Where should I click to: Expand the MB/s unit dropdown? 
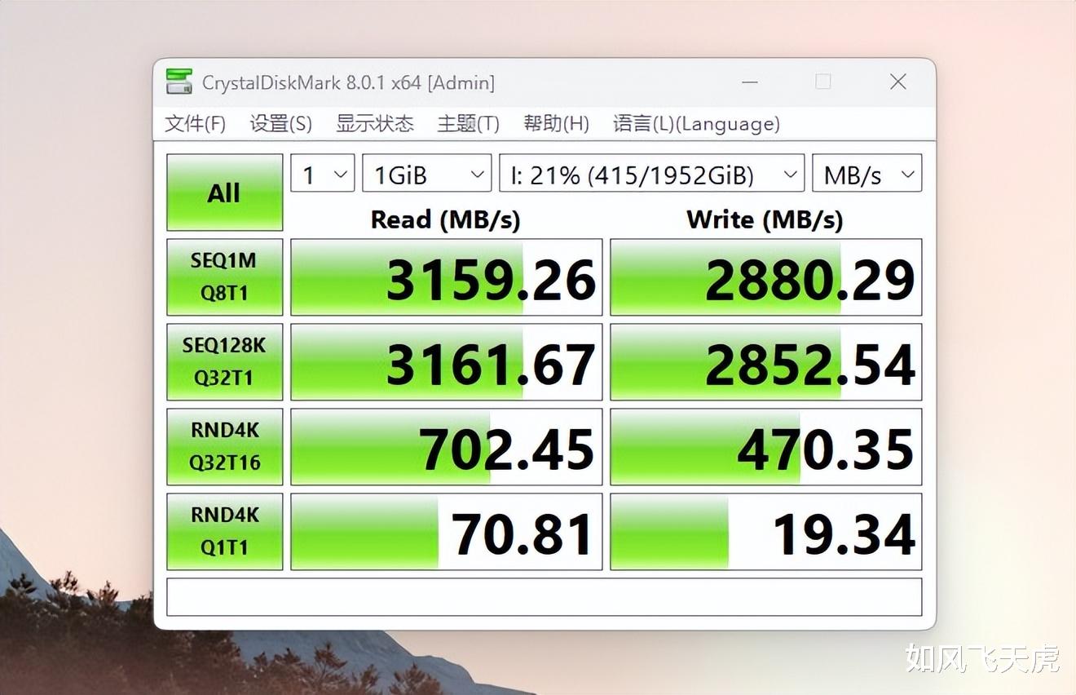pyautogui.click(x=867, y=174)
